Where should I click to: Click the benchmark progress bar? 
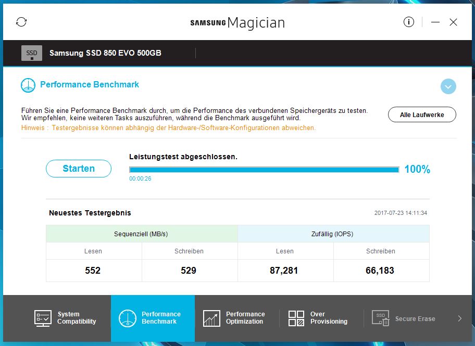point(264,170)
